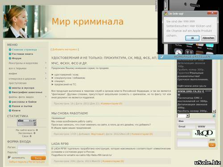
Task: Open the dropdown below the chat box
Action: click(x=183, y=116)
